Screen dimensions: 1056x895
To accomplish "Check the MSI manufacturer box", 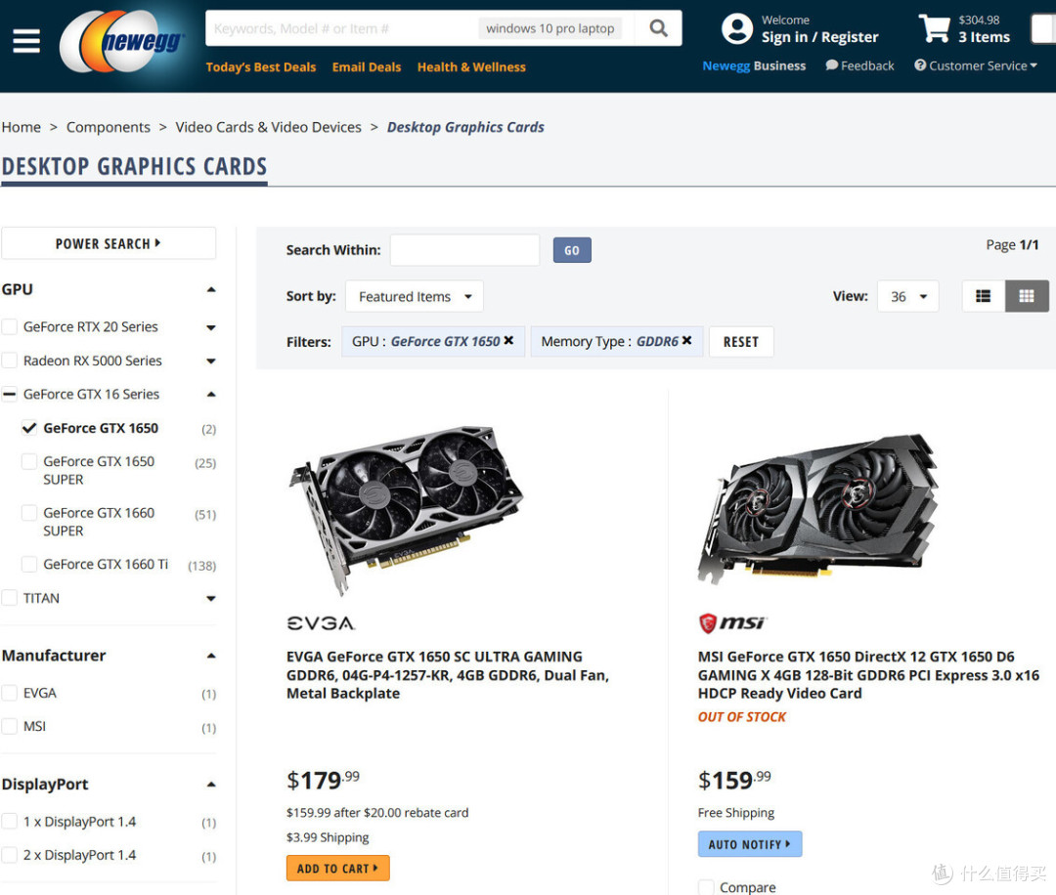I will [10, 726].
